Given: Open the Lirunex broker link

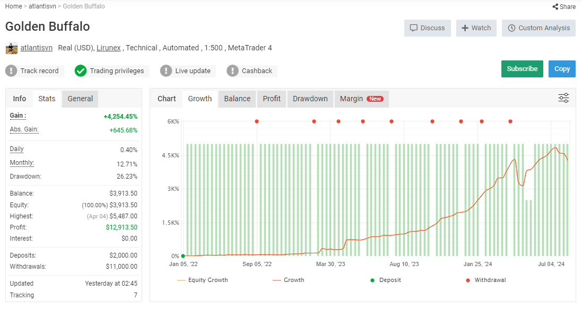Looking at the screenshot, I should [x=108, y=48].
